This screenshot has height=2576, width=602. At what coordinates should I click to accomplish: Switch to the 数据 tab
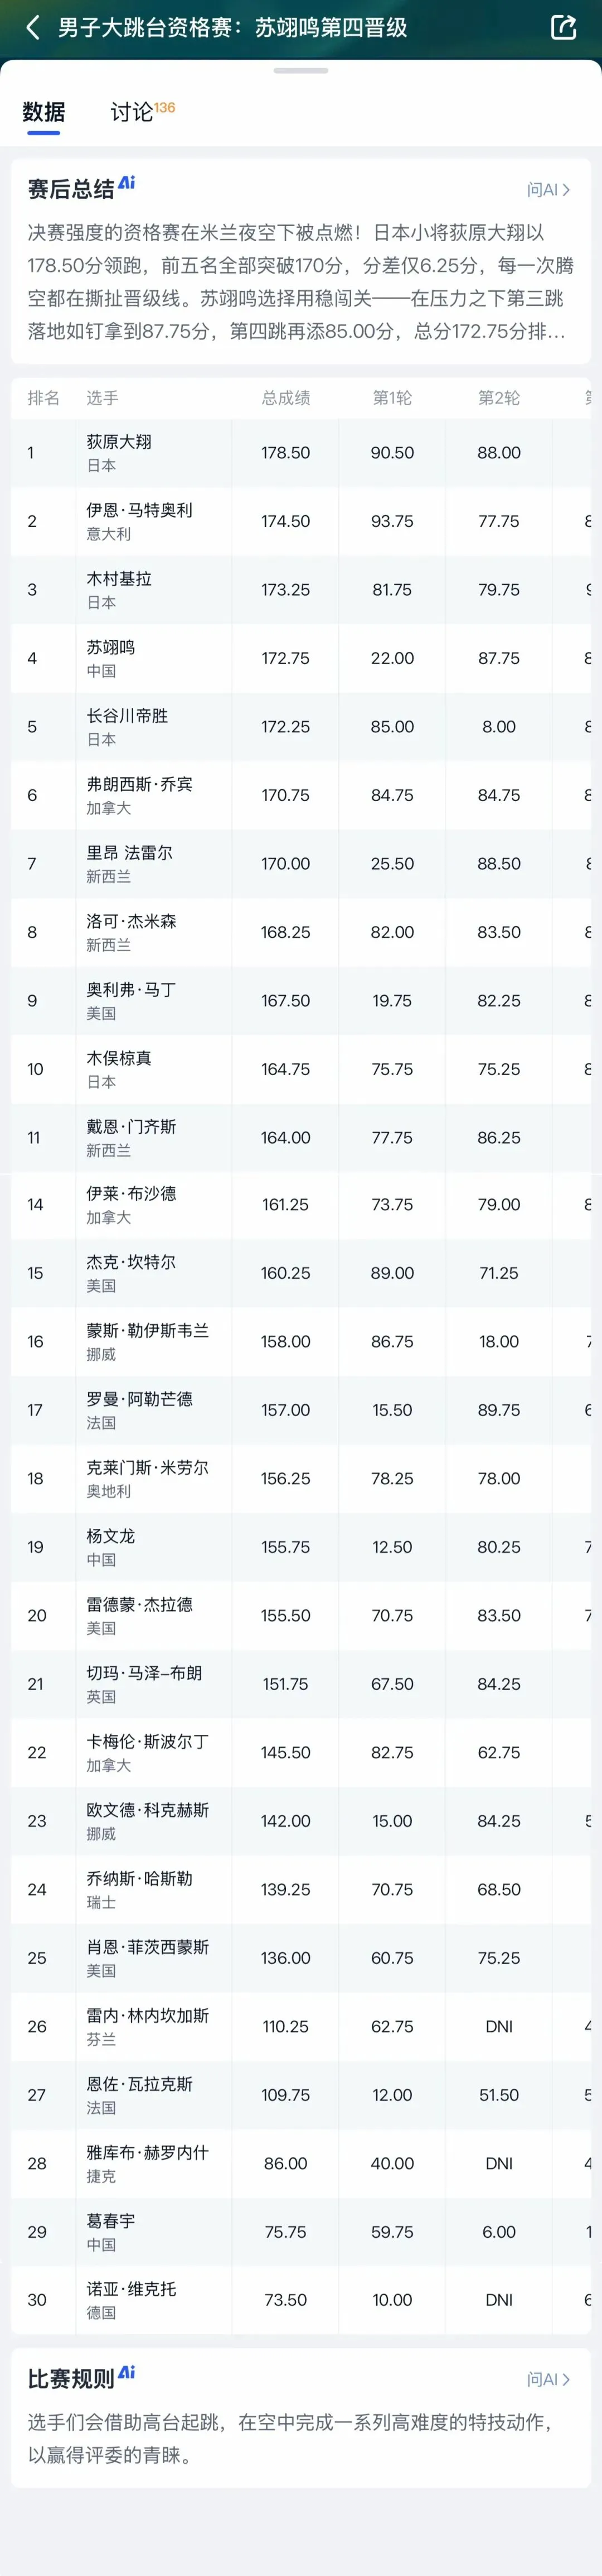(x=44, y=112)
